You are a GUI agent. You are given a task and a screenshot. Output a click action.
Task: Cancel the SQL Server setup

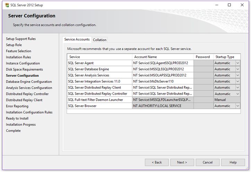click(x=207, y=162)
